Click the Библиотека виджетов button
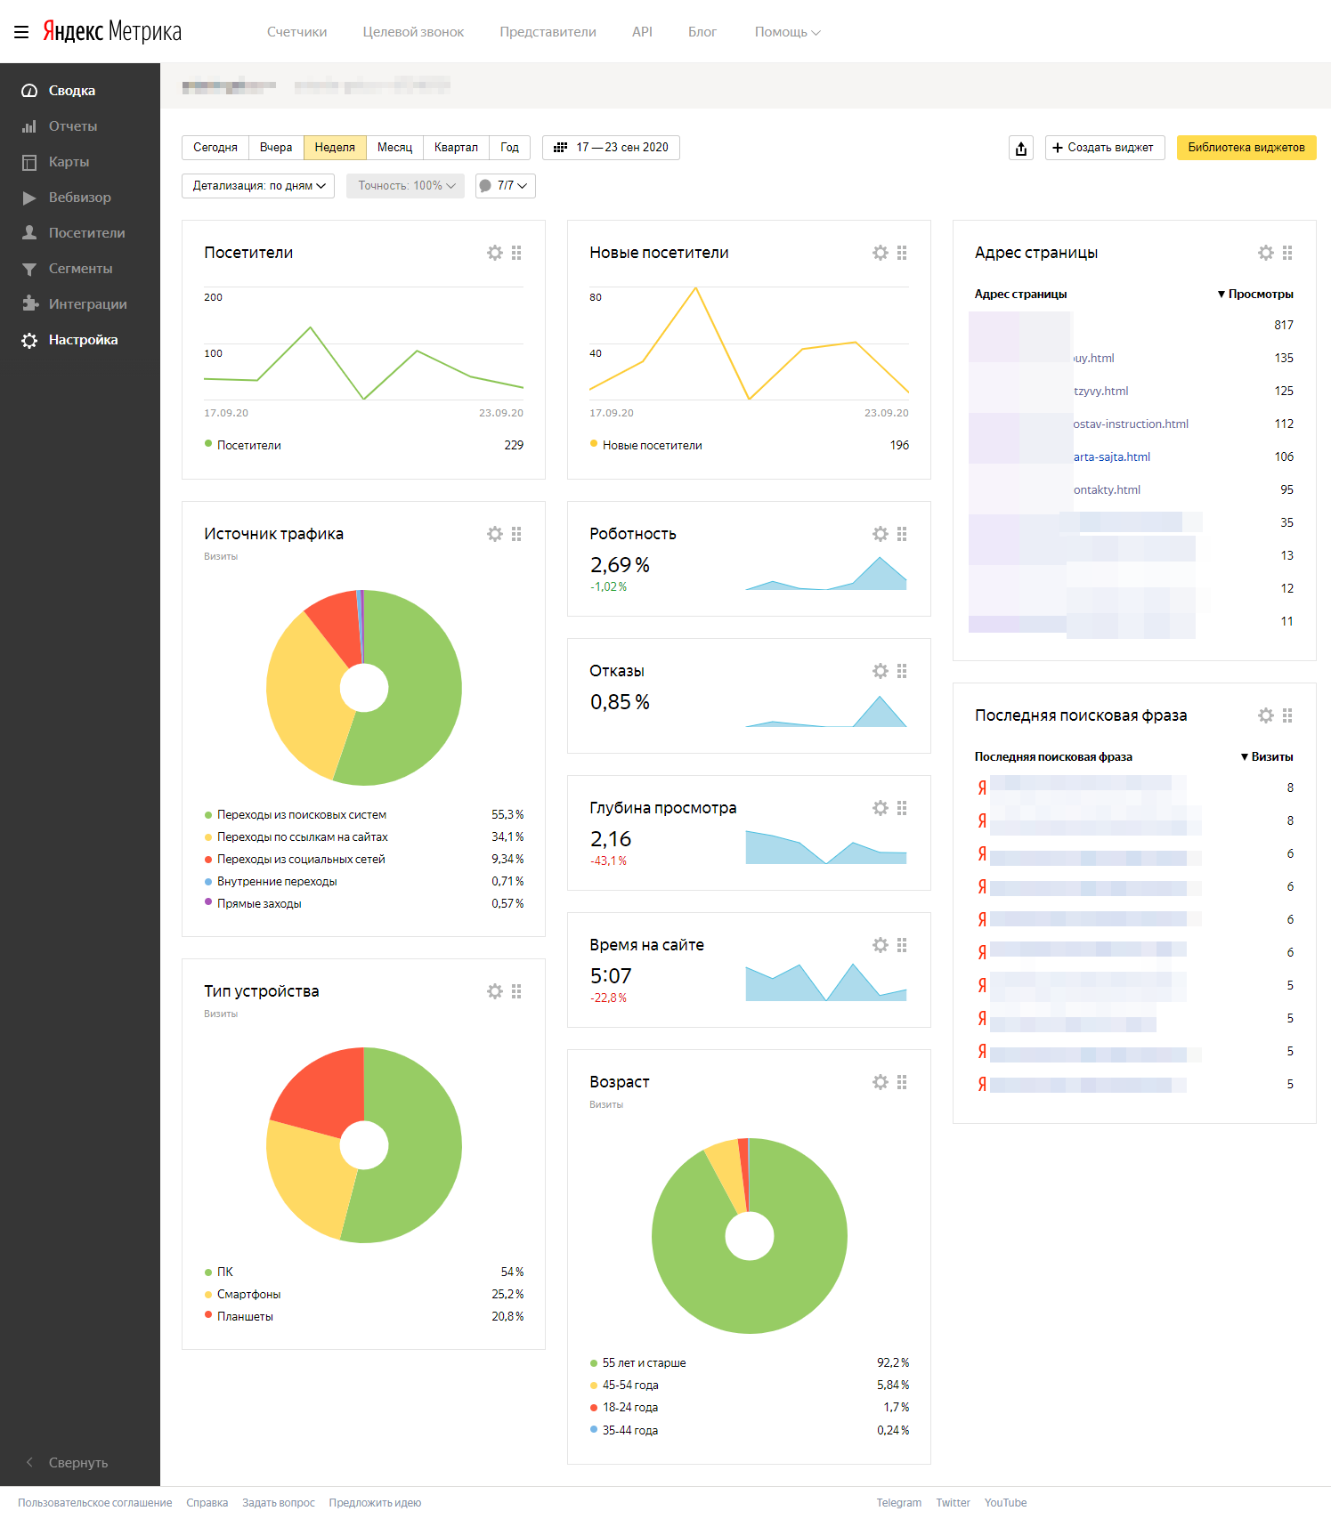 1246,148
